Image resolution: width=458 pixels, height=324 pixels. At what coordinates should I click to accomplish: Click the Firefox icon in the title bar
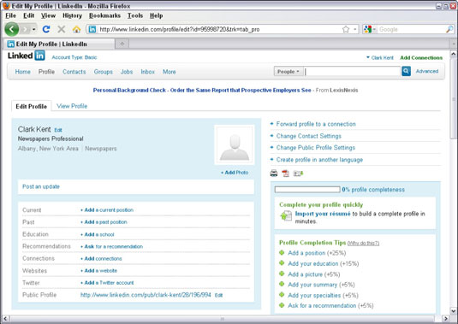point(6,5)
